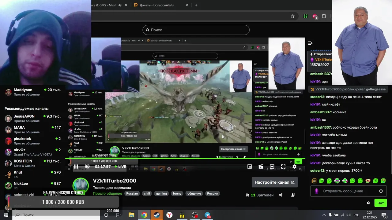Open the player settings gear

point(294,167)
